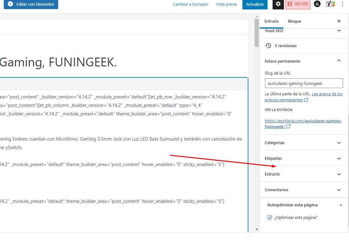The height and width of the screenshot is (240, 349).
Task: Switch to the Bloque tab
Action: click(295, 21)
